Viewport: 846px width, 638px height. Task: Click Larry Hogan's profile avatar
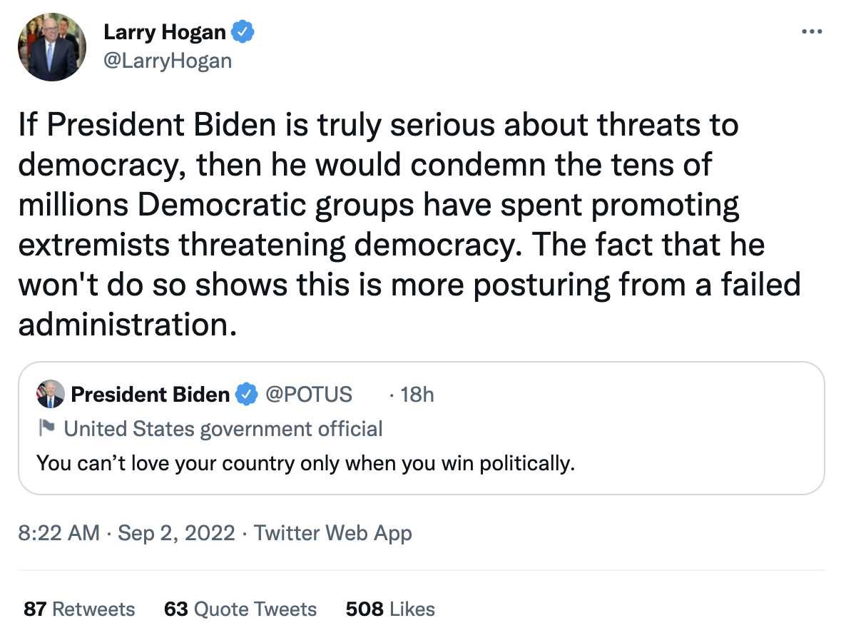(52, 46)
